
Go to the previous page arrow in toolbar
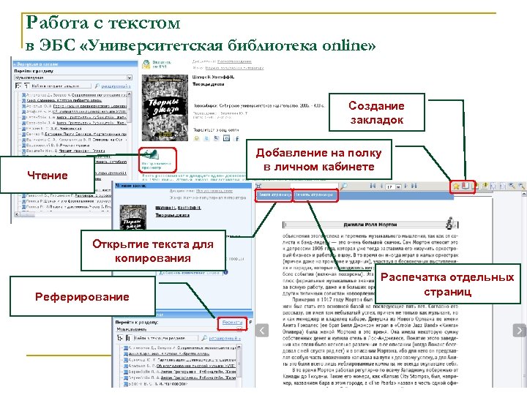click(x=381, y=186)
